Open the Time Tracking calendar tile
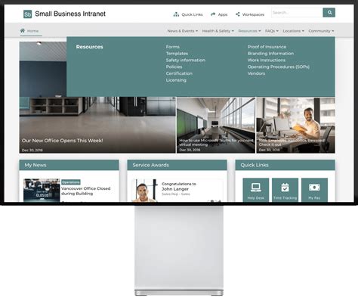Screen dimensions: 358x298 [x=285, y=190]
